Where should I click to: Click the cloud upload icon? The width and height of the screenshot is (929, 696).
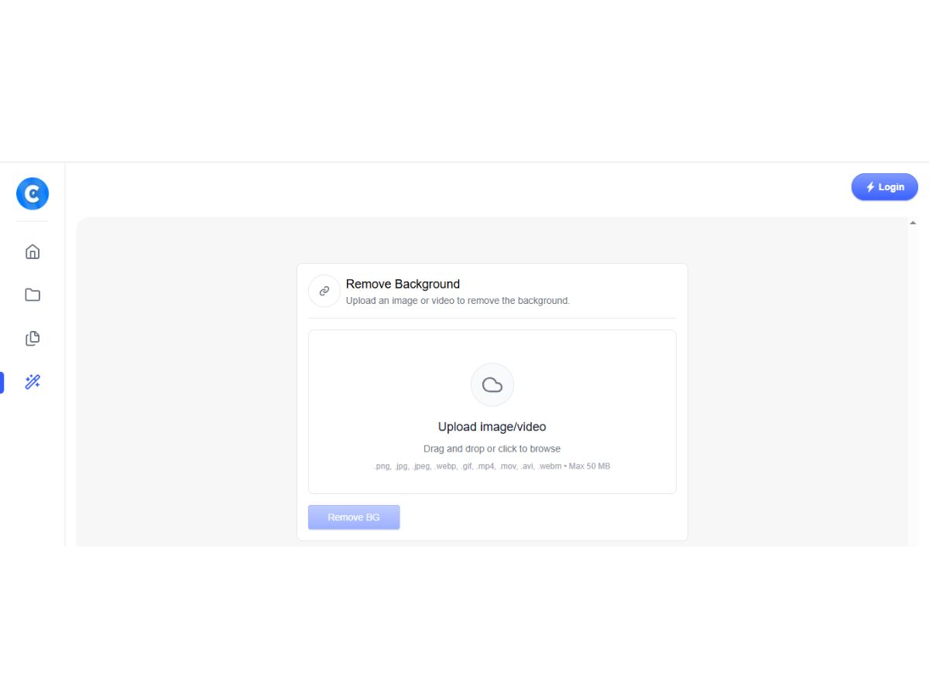492,384
